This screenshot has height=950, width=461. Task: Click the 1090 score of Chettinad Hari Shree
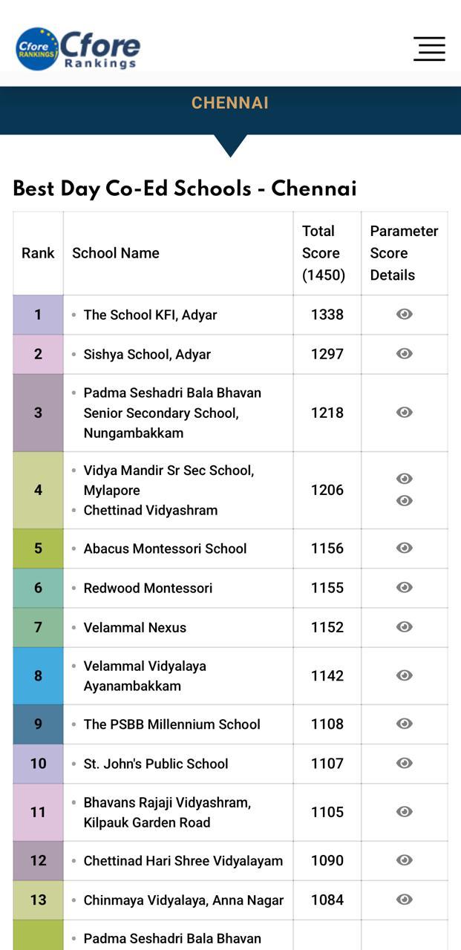point(327,861)
